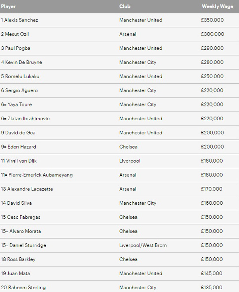Select Paul Pogba's row entry
The height and width of the screenshot is (292, 239).
point(18,48)
